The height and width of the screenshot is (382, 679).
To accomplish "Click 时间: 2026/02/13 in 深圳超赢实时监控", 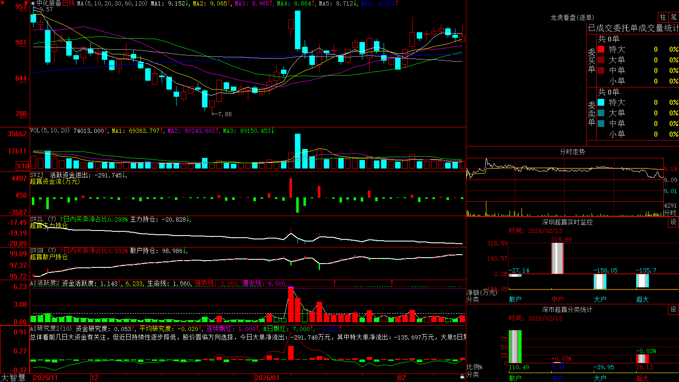I will tap(536, 231).
